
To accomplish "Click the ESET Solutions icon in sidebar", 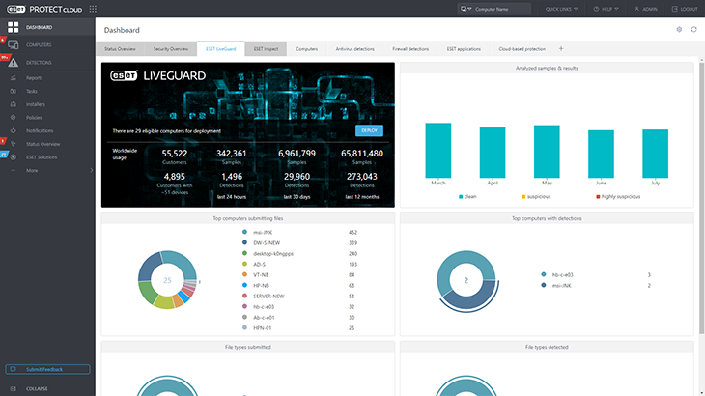I will pos(14,157).
